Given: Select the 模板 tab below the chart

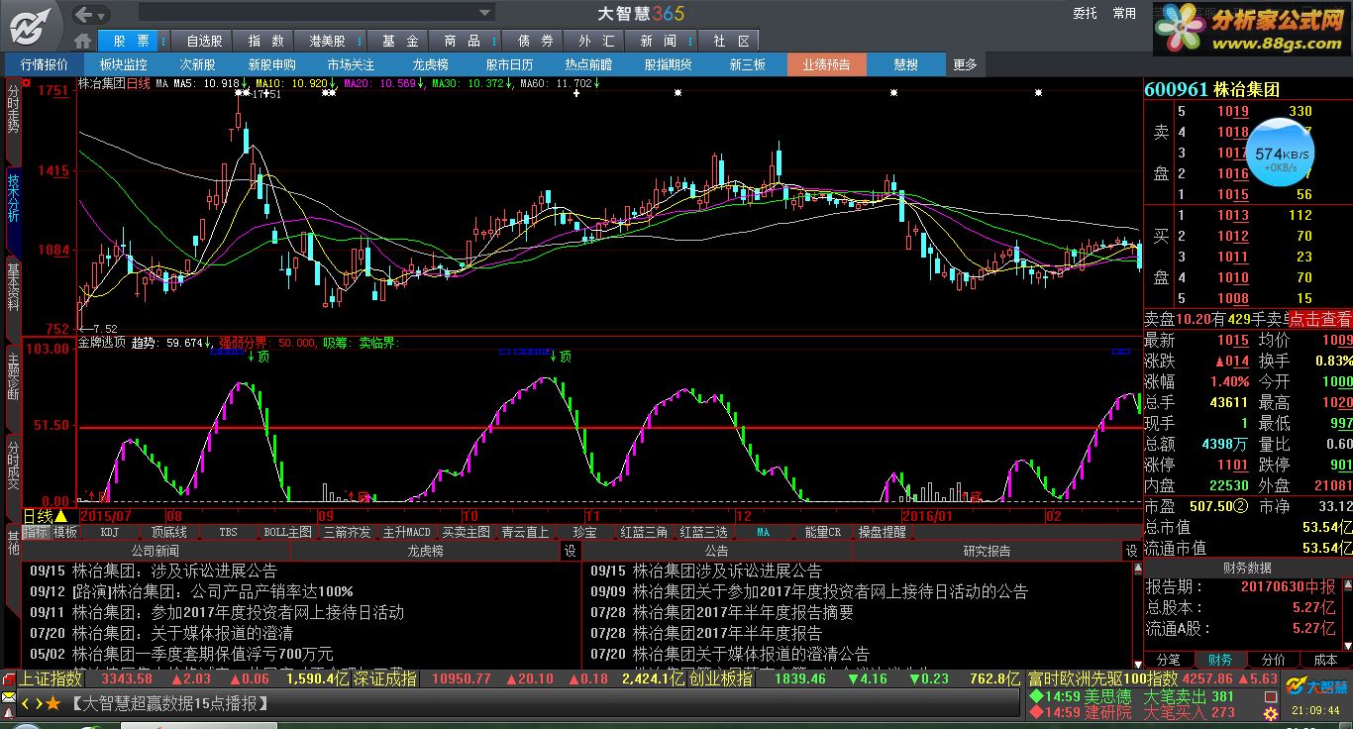Looking at the screenshot, I should (x=65, y=532).
